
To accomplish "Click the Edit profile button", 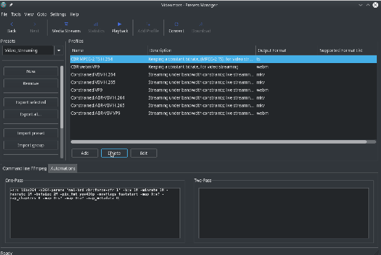I will point(144,153).
